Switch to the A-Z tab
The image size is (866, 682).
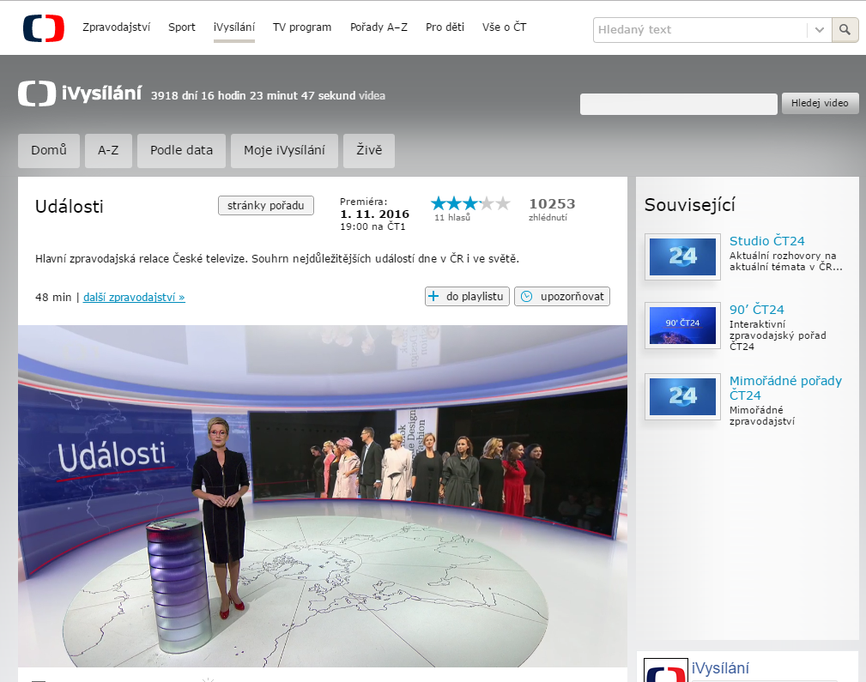(108, 150)
